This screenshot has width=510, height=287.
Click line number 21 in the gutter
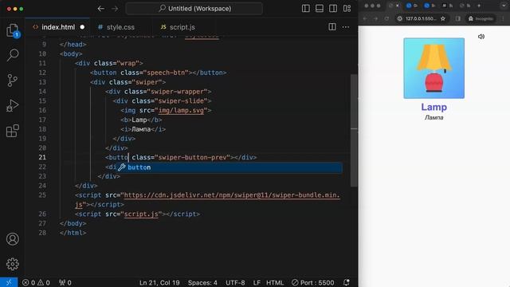[42, 158]
